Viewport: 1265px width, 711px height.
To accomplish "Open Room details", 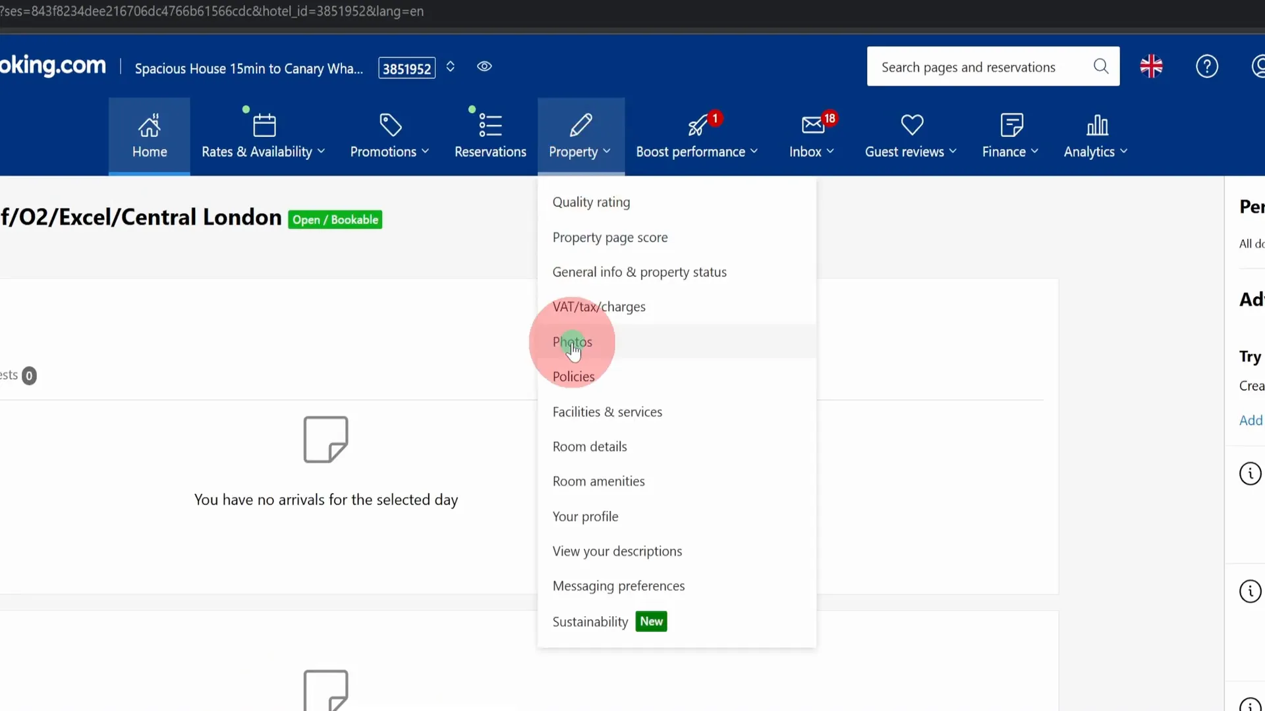I will pos(677,446).
